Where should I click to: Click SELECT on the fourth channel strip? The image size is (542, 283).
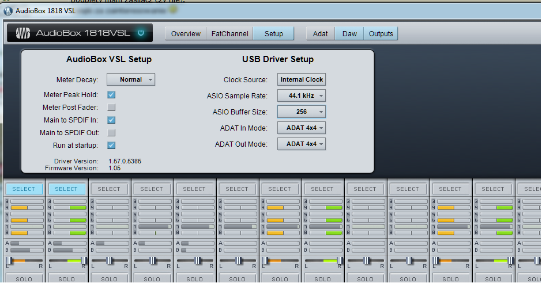tap(152, 189)
